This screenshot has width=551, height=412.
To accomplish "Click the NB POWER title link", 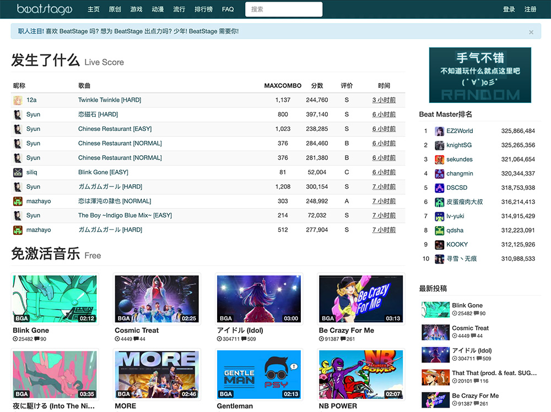I will pyautogui.click(x=338, y=406).
